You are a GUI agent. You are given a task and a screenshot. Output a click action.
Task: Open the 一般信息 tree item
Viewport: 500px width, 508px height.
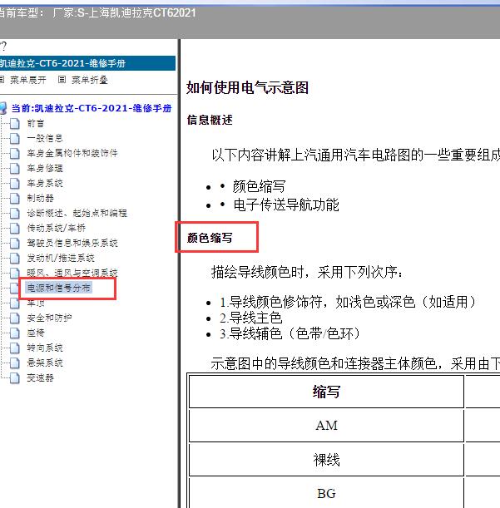pos(45,138)
